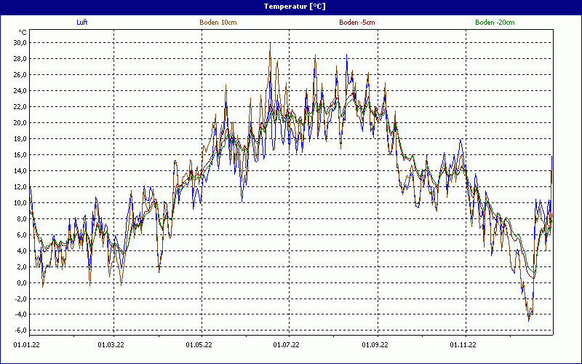Select the 6,0 y-axis tick label
582x364 pixels.
click(21, 234)
